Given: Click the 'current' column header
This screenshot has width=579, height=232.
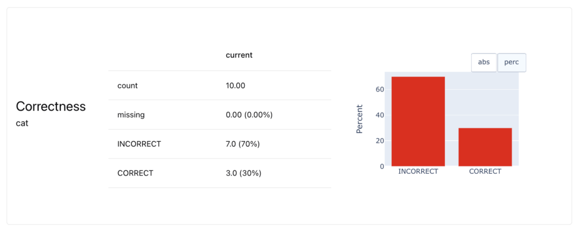Looking at the screenshot, I should (239, 55).
